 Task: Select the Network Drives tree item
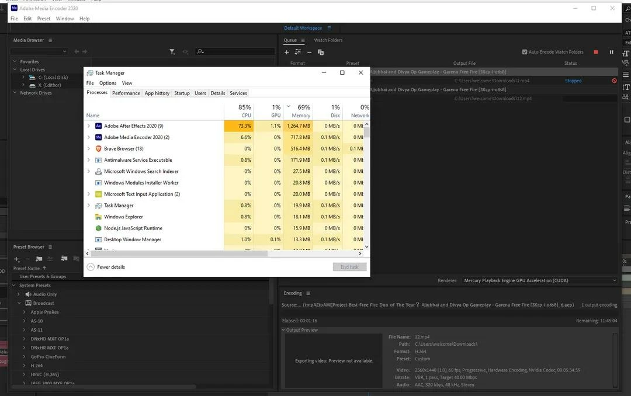pyautogui.click(x=36, y=92)
